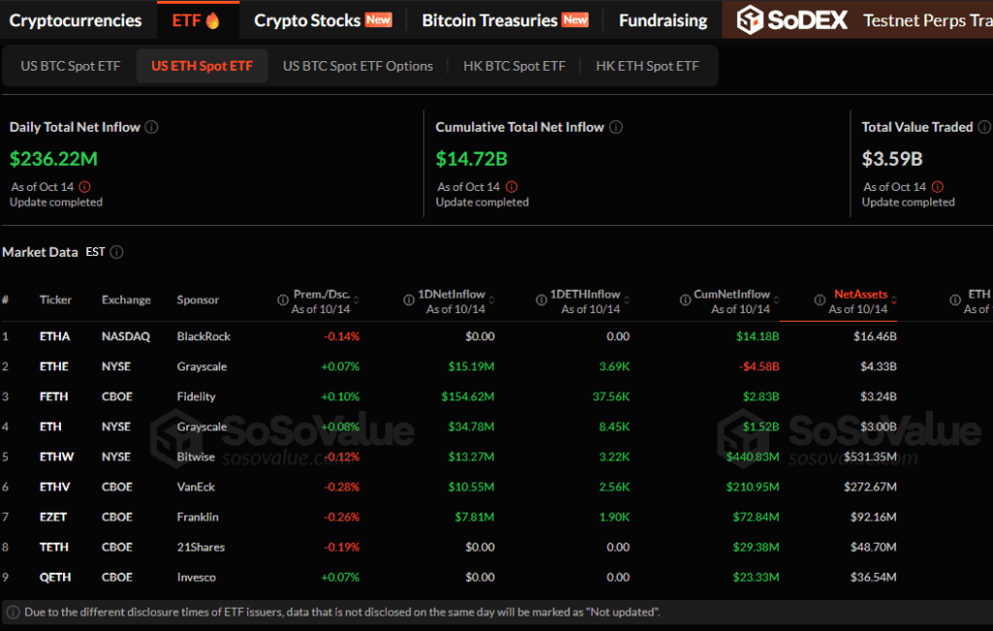Click the SoDEX logo banner

coord(791,19)
